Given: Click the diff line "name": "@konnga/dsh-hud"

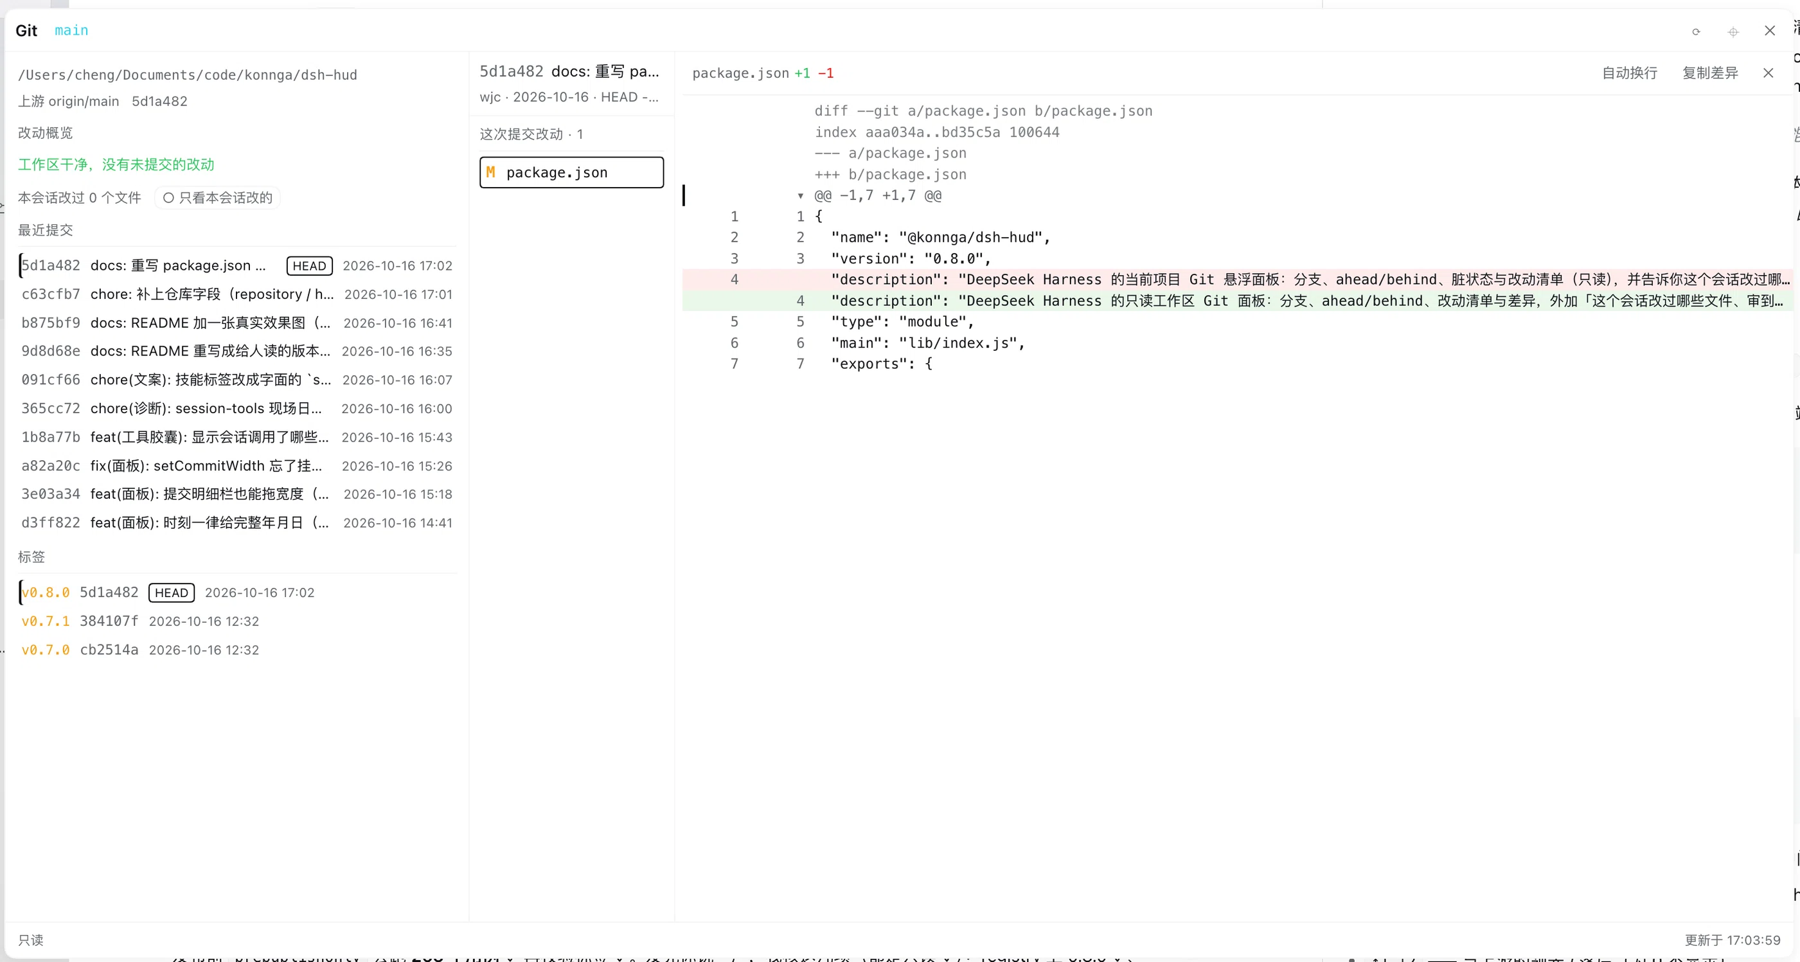Looking at the screenshot, I should click(941, 238).
